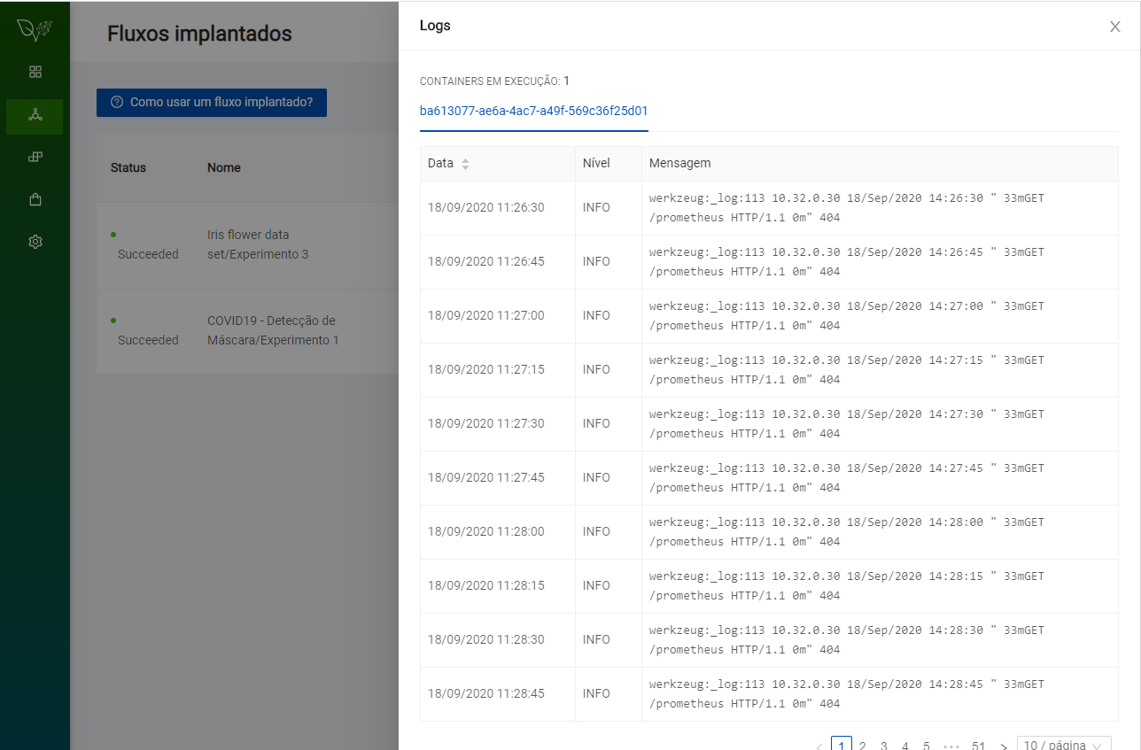Click INFO level in the 11:26:30 row

pyautogui.click(x=596, y=207)
